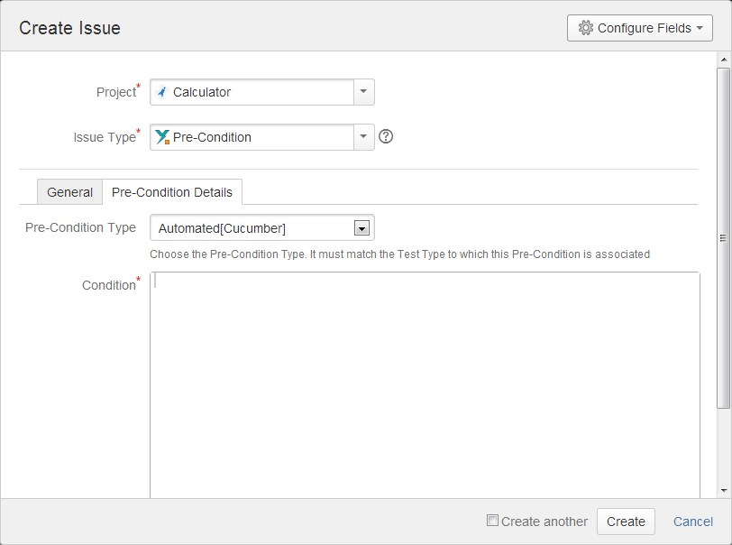The width and height of the screenshot is (732, 545).
Task: Click the scrollbar down arrow
Action: [x=724, y=491]
